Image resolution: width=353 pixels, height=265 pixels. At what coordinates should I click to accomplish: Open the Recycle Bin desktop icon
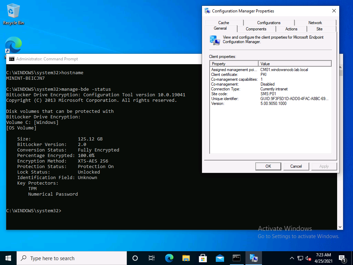pos(13,14)
